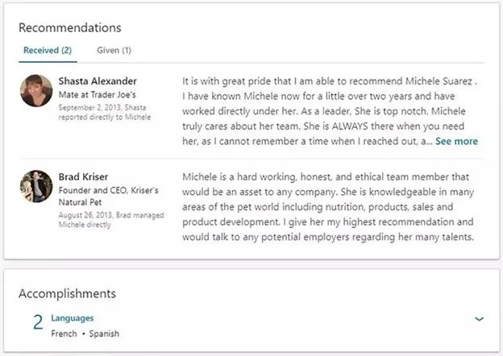
Task: Click the name Brad Kriser
Action: (x=83, y=176)
